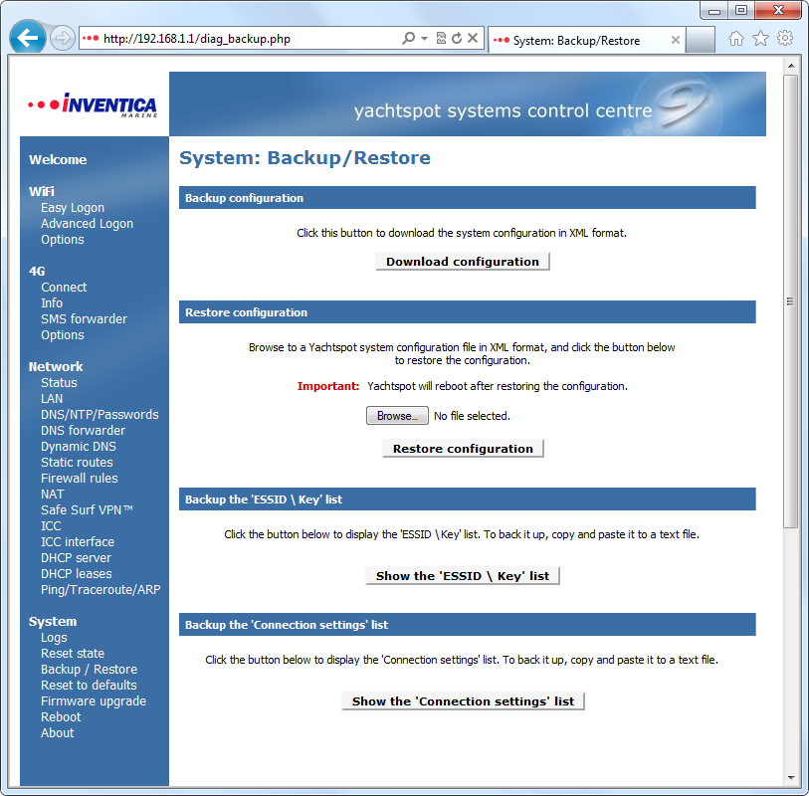Open 4G Connect page
Viewport: 809px width, 796px height.
(64, 287)
